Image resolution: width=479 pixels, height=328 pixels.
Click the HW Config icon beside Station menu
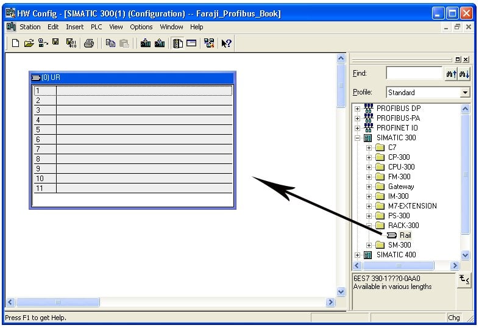pos(11,27)
